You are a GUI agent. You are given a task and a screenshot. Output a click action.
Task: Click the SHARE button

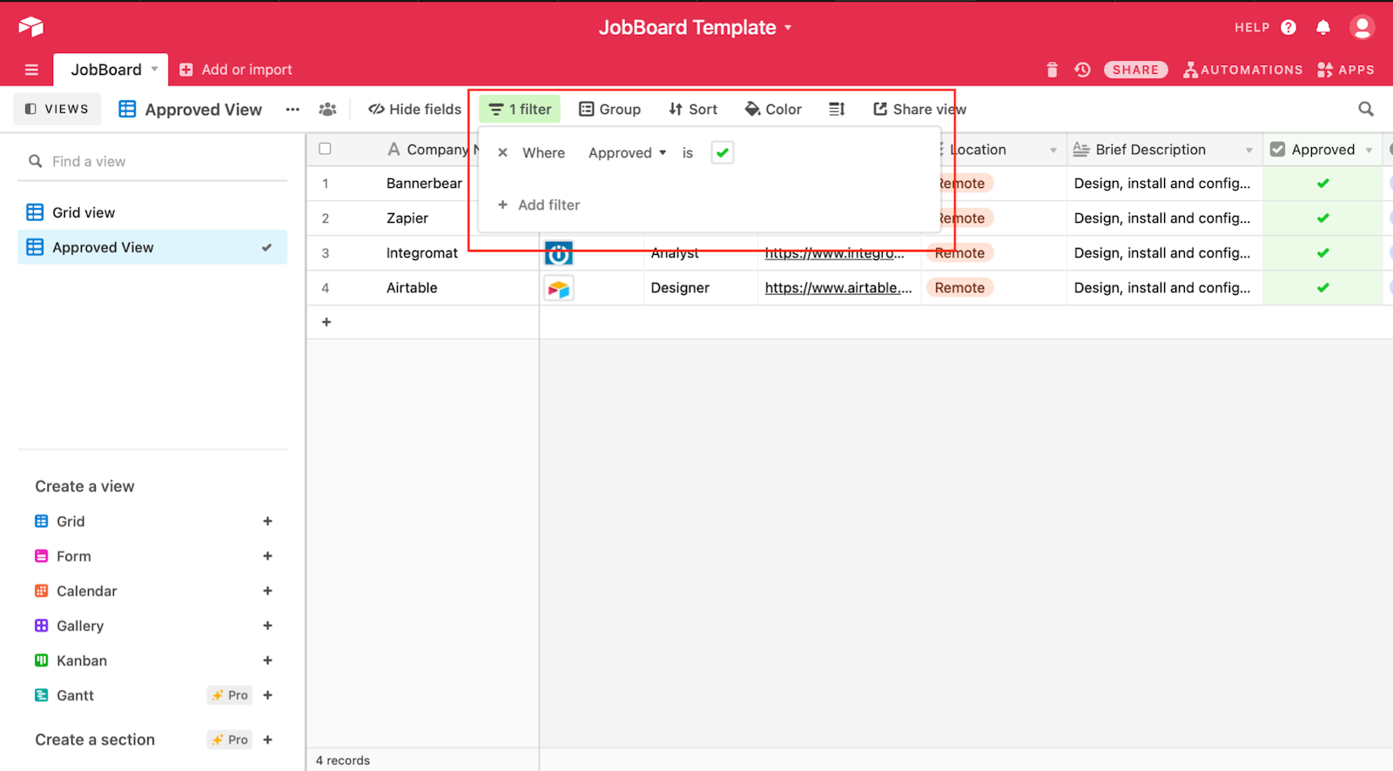tap(1135, 70)
